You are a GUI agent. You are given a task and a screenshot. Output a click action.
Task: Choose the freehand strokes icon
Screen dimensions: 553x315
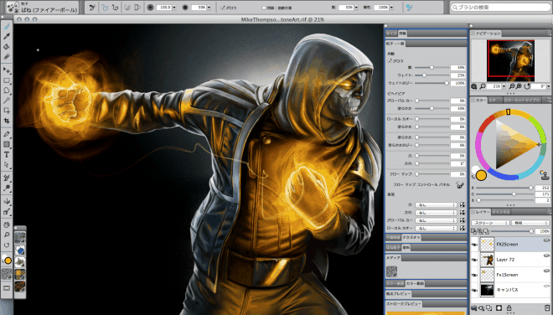[105, 7]
